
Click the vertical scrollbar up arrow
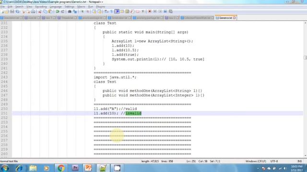(x=305, y=23)
